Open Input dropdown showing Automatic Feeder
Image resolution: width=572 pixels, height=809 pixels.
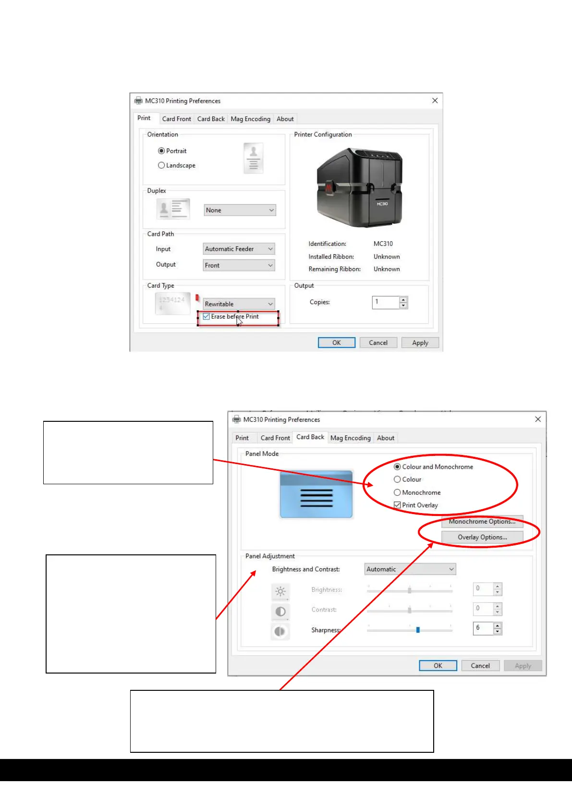[239, 249]
